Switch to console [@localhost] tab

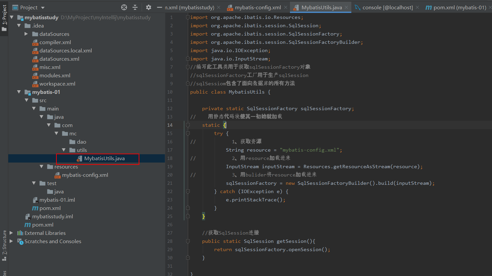(387, 7)
